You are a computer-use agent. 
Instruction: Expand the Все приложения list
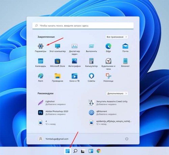pos(117,37)
